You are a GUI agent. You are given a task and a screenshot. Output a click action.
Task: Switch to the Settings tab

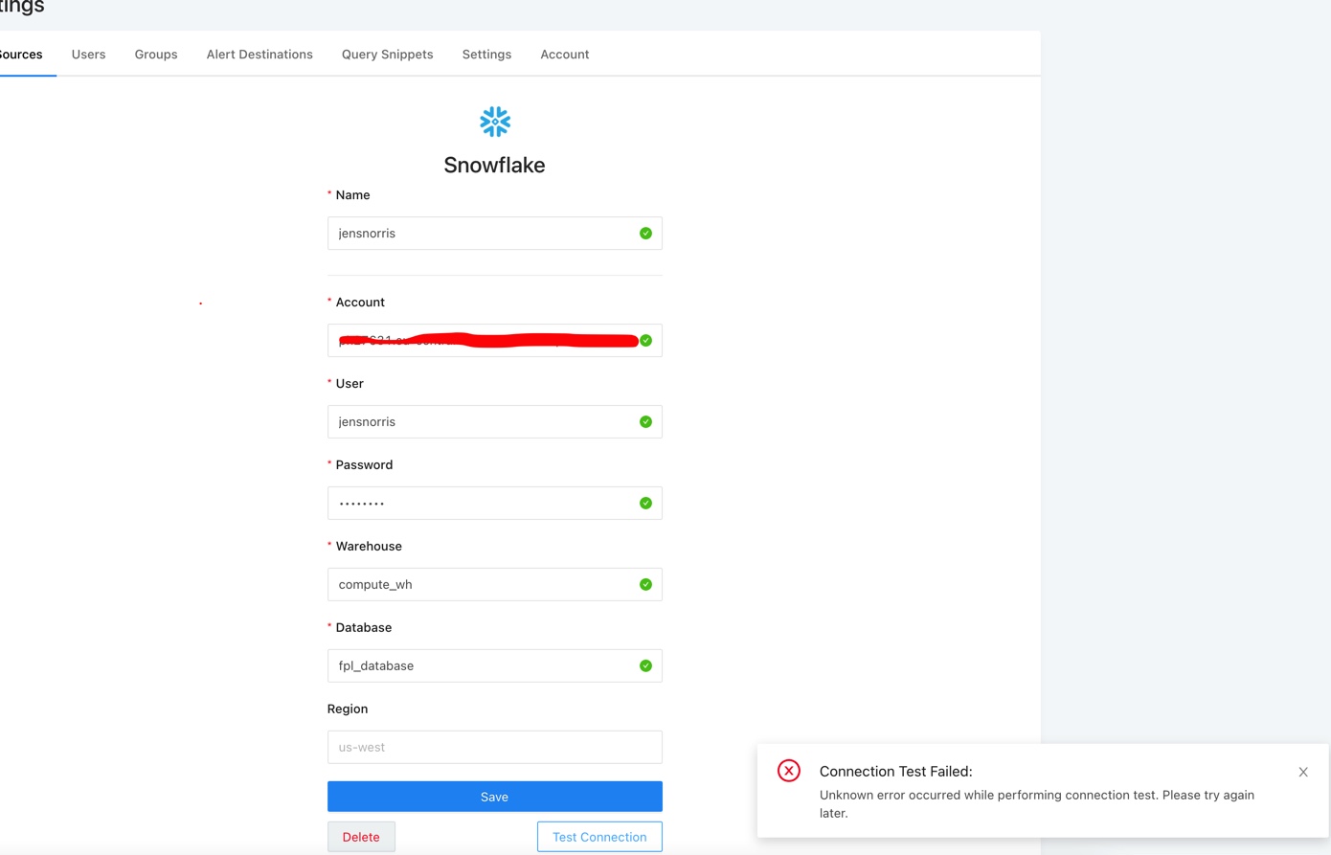tap(486, 55)
